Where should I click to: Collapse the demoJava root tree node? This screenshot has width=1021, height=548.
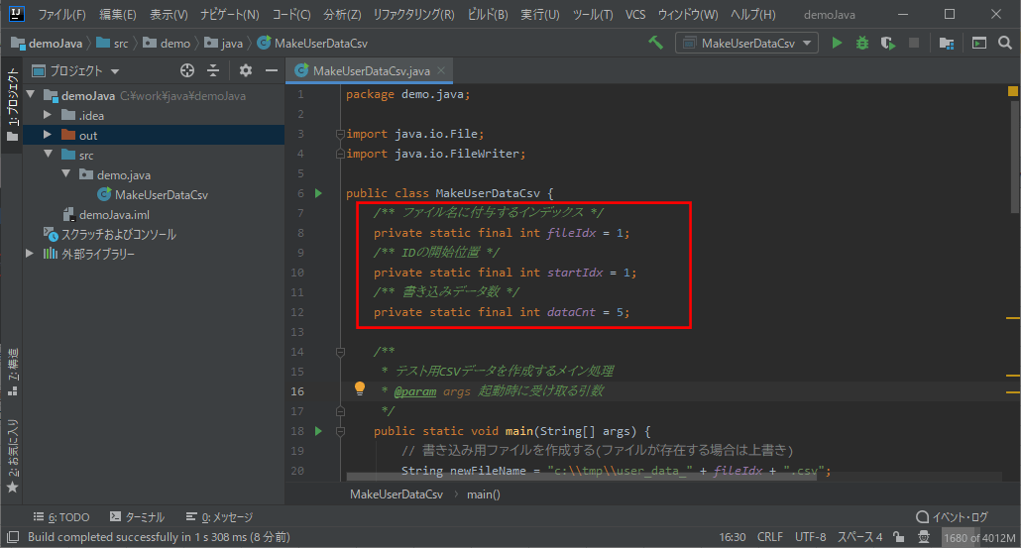click(30, 95)
